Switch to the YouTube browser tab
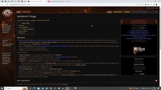Image resolution: width=161 pixels, height=90 pixels. coord(57,1)
